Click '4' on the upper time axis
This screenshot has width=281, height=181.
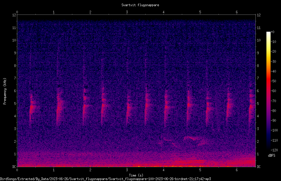point(163,12)
